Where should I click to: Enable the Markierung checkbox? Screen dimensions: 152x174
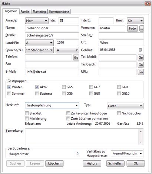[27, 118]
